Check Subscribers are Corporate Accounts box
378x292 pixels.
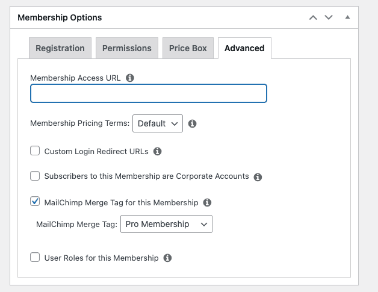(35, 176)
